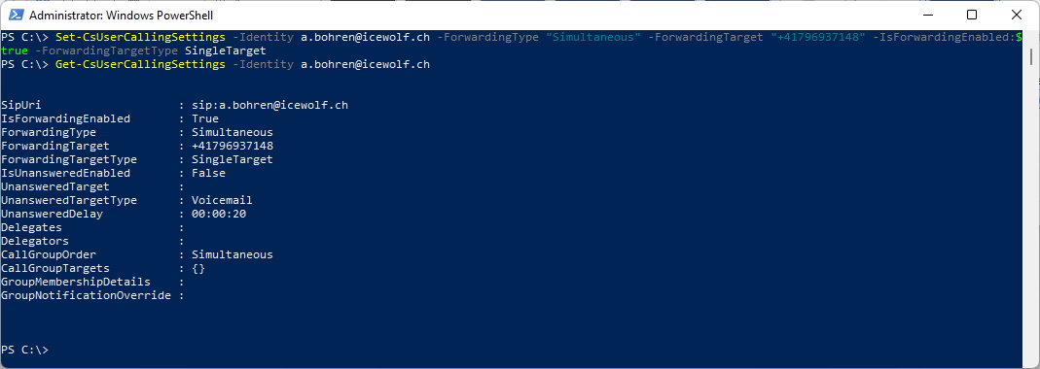The width and height of the screenshot is (1040, 369).
Task: Close the Windows PowerShell window
Action: (1015, 15)
